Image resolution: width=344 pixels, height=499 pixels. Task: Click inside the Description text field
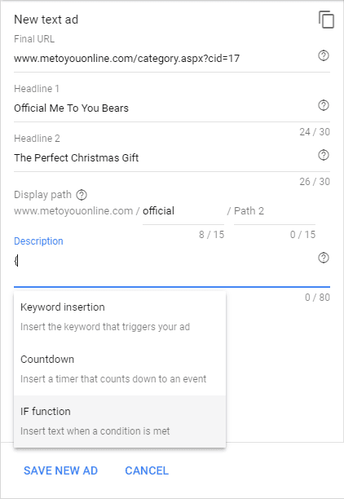(164, 261)
